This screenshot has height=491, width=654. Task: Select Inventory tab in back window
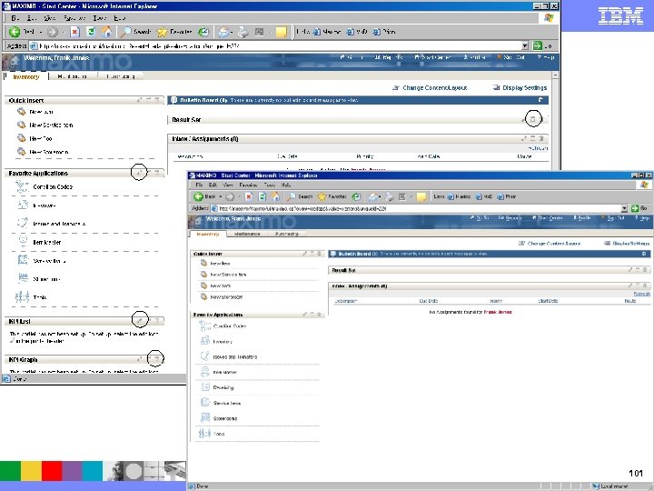[x=25, y=76]
